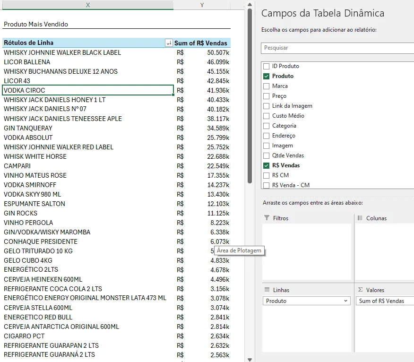Click the Linhas area icon

(x=267, y=290)
